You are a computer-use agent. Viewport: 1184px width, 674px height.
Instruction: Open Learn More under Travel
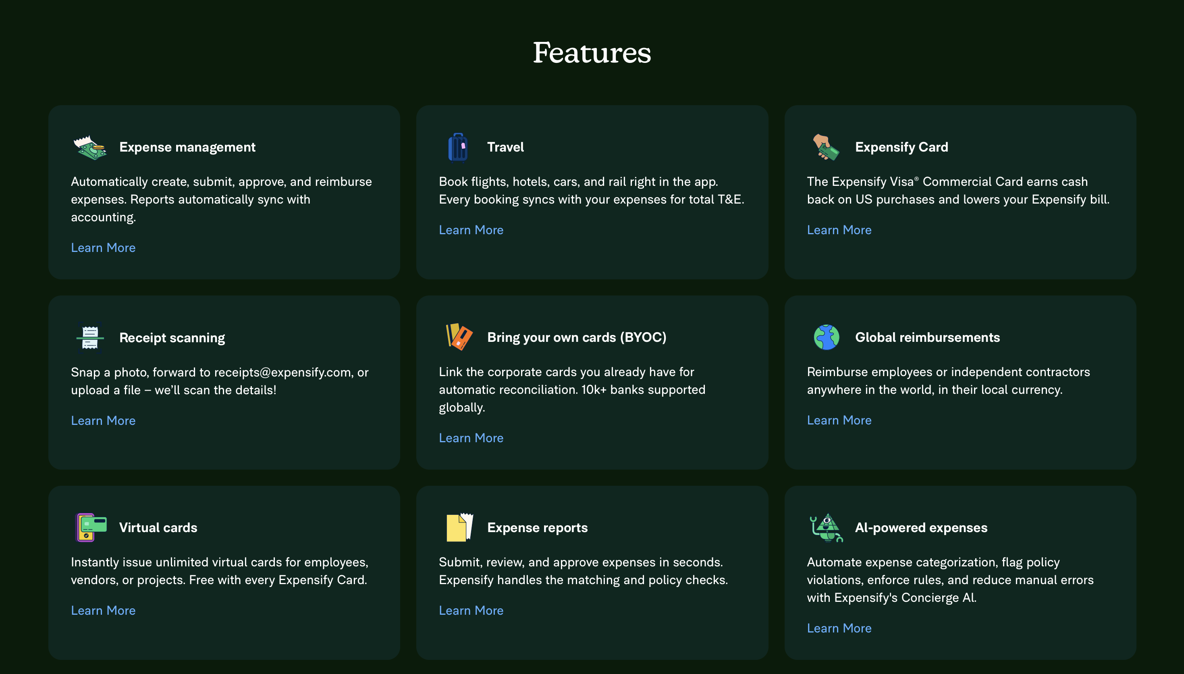click(x=471, y=230)
